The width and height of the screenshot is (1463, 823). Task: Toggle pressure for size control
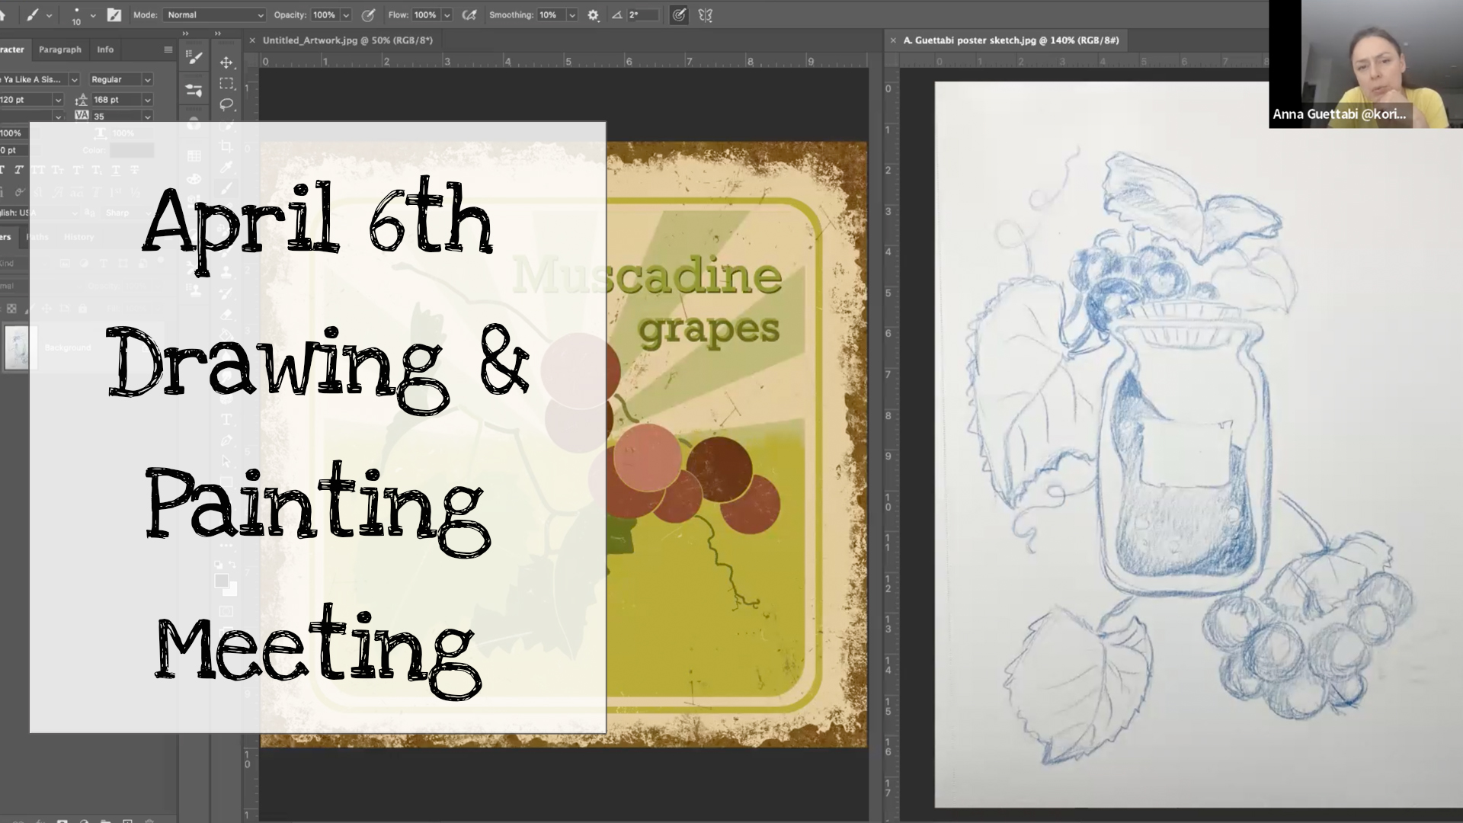coord(679,14)
